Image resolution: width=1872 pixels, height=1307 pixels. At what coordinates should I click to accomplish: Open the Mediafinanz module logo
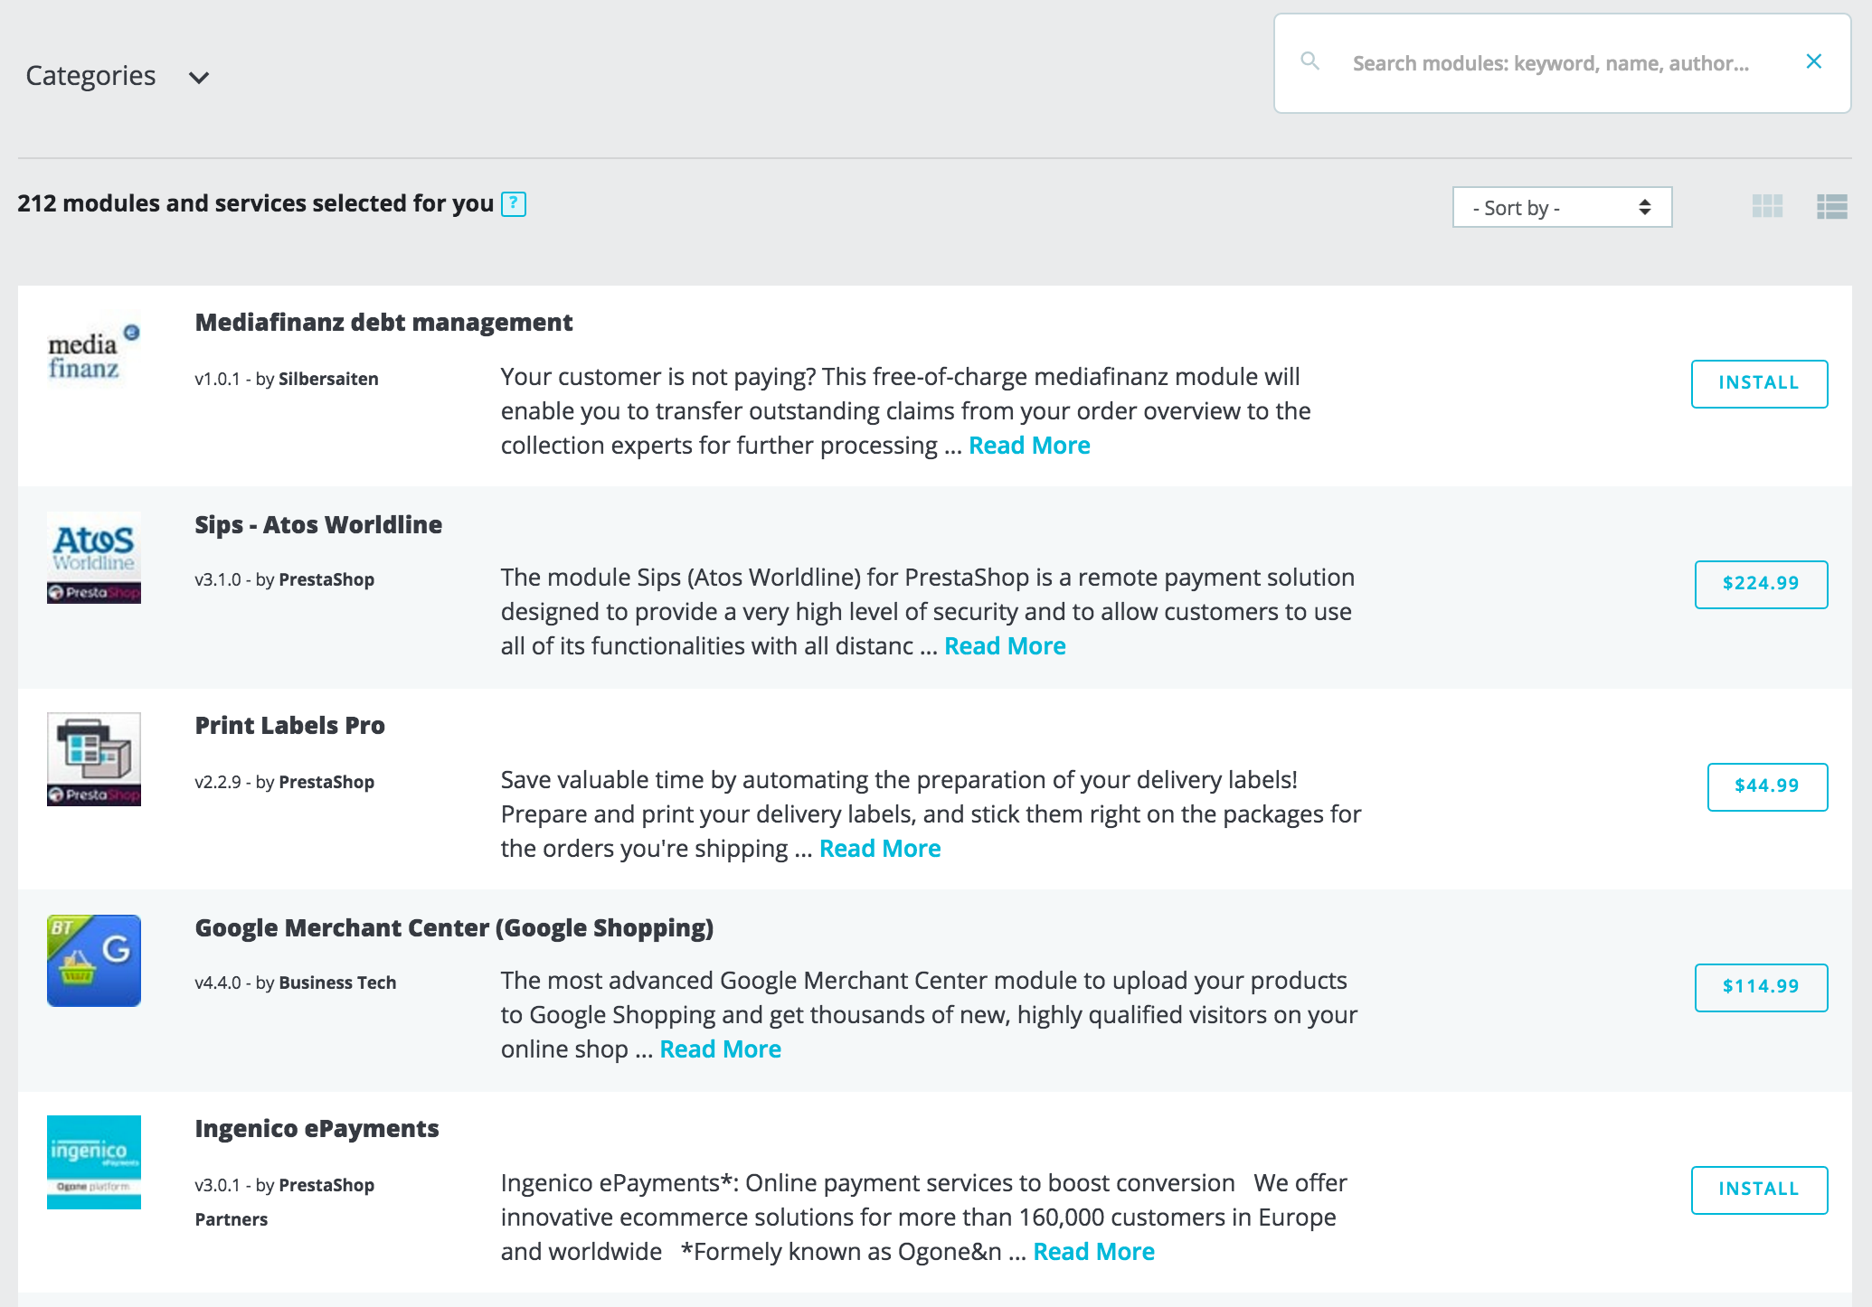pos(94,353)
